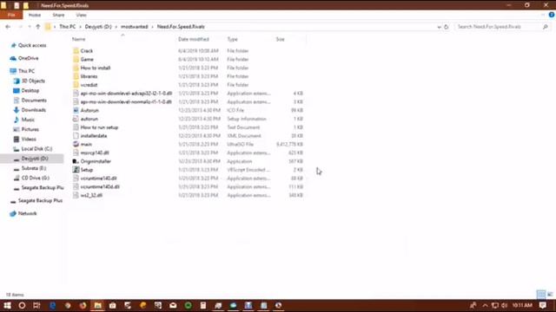The image size is (556, 312).
Task: Open Pictures in navigation pane
Action: [30, 129]
